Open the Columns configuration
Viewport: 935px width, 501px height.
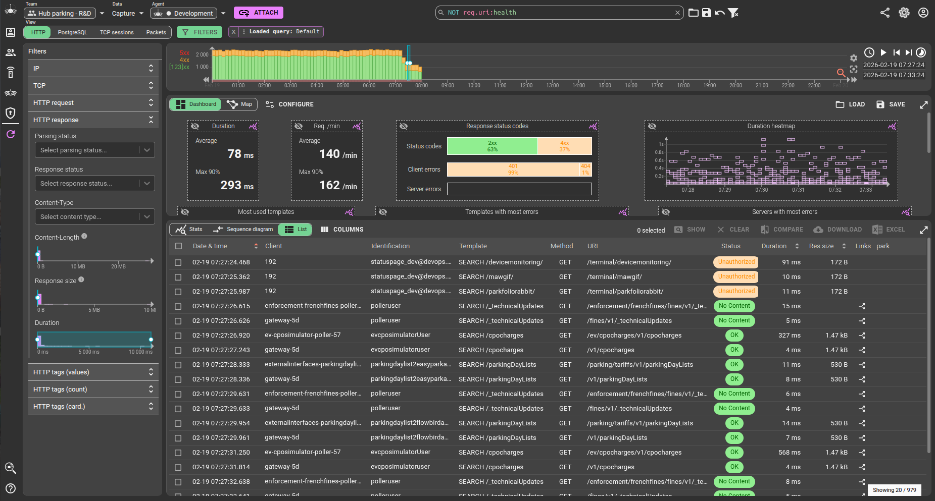pyautogui.click(x=342, y=229)
